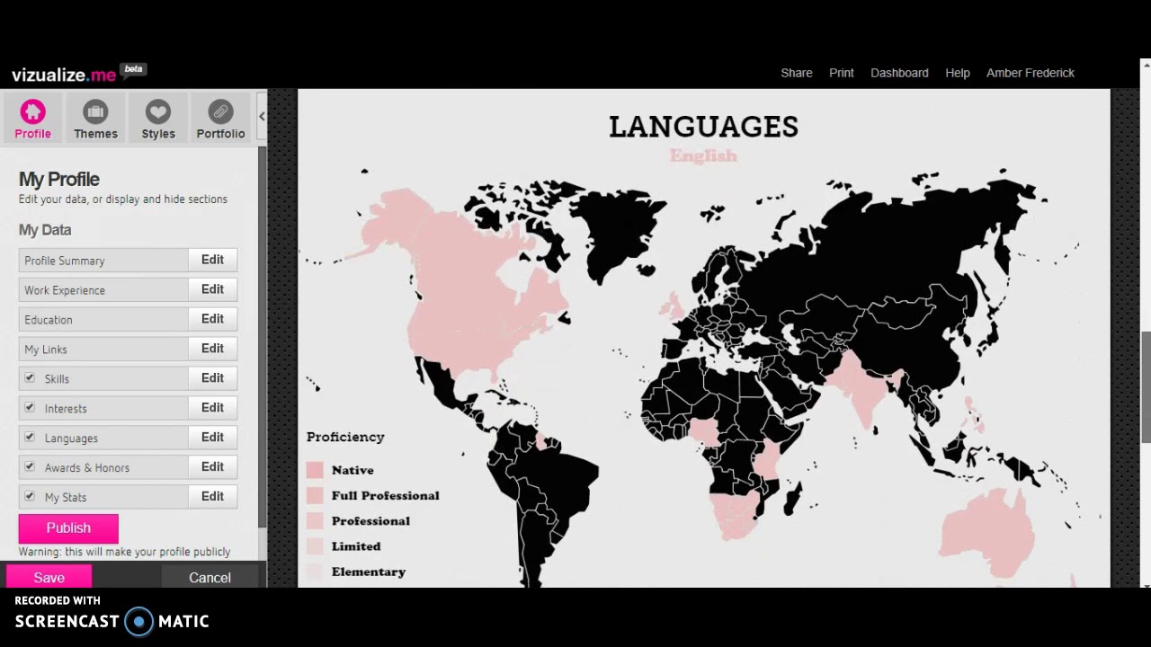Click the English language label
The width and height of the screenshot is (1151, 647).
pyautogui.click(x=703, y=156)
